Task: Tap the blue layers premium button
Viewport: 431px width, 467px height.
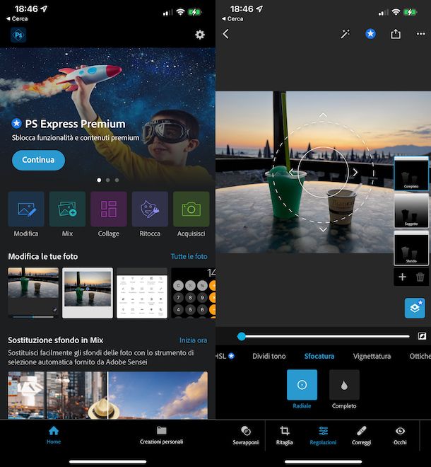Action: click(415, 308)
